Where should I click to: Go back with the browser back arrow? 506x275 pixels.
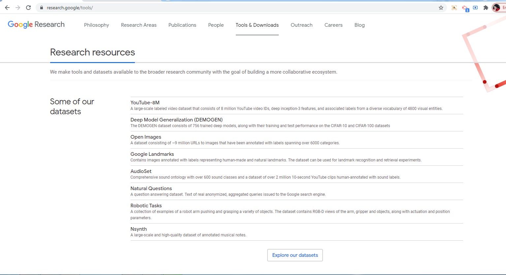point(7,8)
